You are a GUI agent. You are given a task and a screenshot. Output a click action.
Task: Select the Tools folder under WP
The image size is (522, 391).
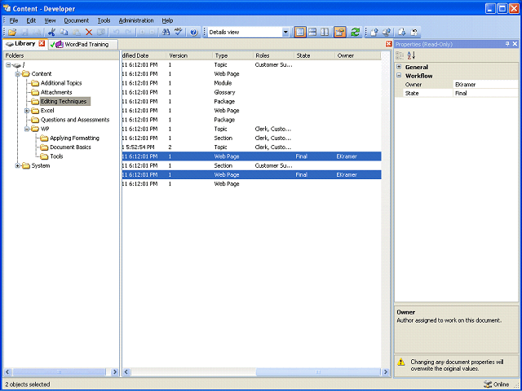coord(56,156)
